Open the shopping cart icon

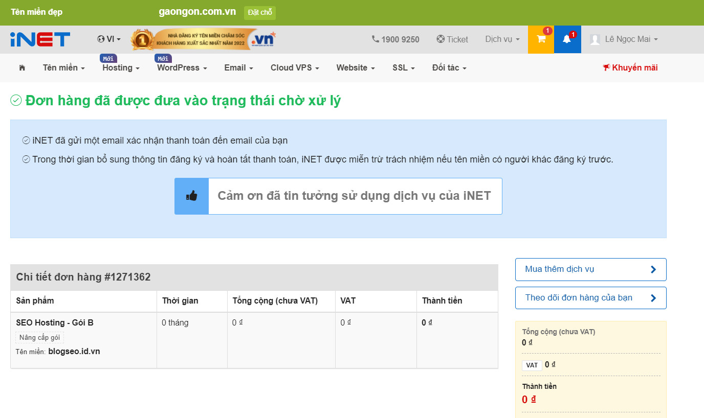541,39
